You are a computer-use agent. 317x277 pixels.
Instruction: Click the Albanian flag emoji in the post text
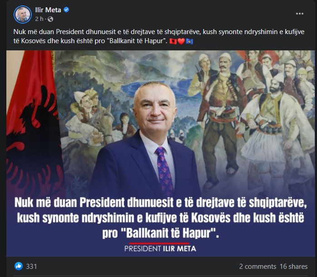click(173, 41)
